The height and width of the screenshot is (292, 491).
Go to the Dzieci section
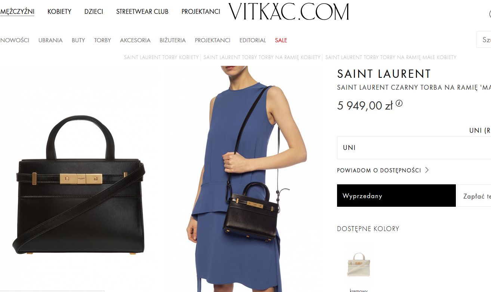(x=94, y=12)
